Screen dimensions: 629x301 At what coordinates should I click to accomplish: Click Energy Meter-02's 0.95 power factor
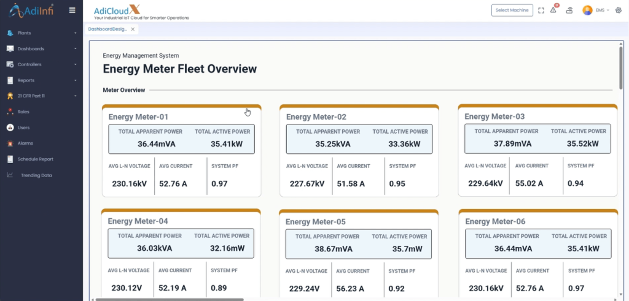[397, 184]
